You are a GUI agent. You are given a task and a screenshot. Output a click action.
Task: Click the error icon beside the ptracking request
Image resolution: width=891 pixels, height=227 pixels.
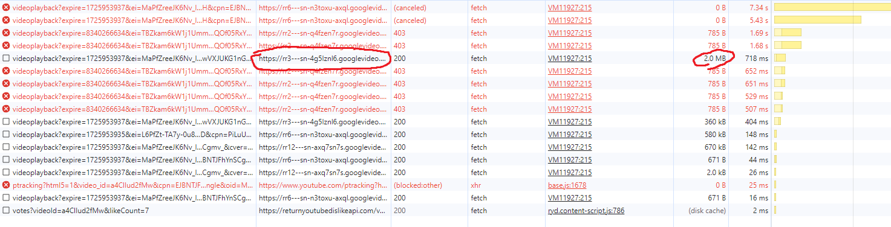point(6,185)
